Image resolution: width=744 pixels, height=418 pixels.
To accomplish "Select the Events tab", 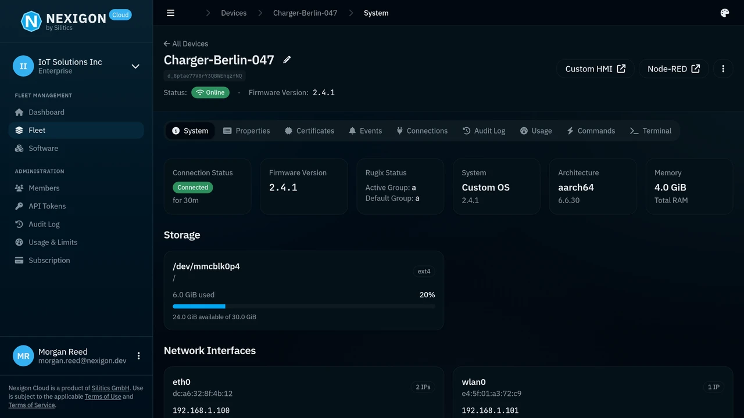I will 366,131.
